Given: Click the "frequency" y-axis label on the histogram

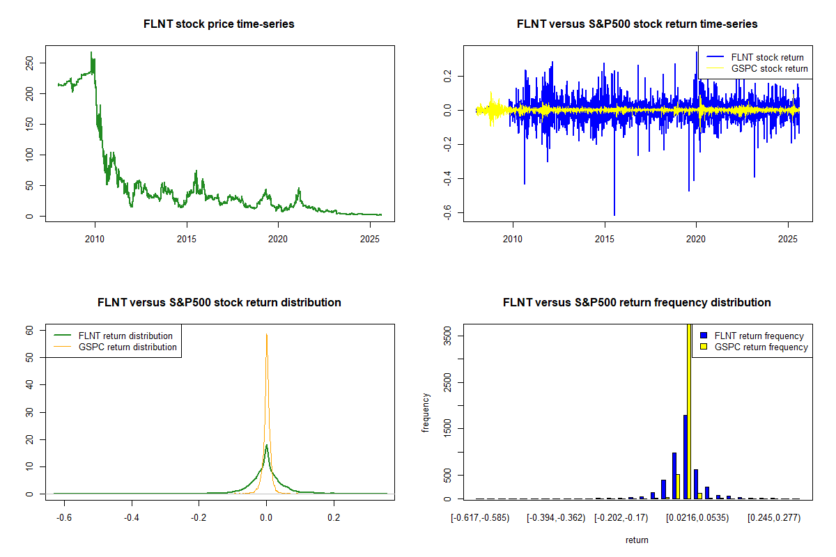Looking at the screenshot, I should tap(425, 412).
